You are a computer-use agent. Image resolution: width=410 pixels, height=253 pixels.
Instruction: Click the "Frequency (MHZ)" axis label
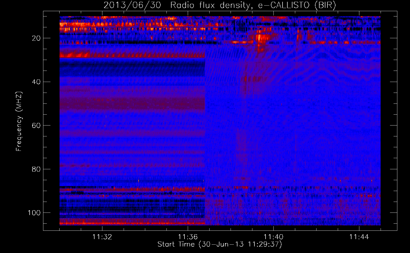click(x=19, y=121)
